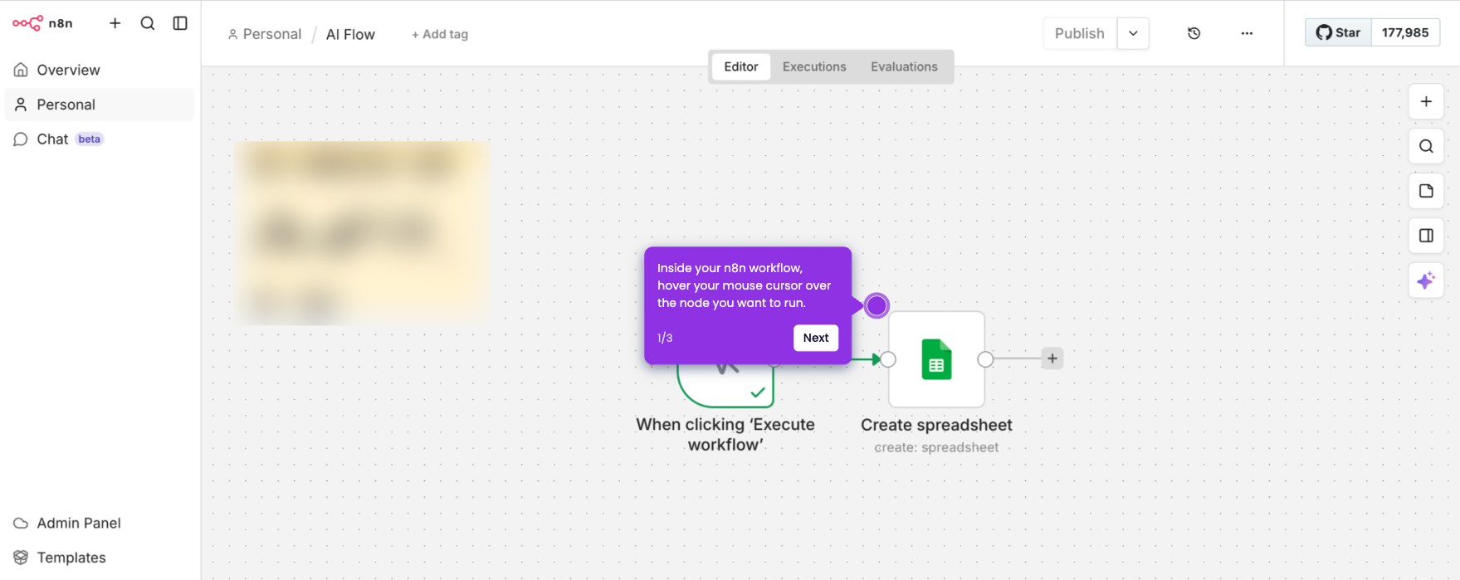Click the Personal breadcrumb
This screenshot has height=580, width=1460.
265,34
